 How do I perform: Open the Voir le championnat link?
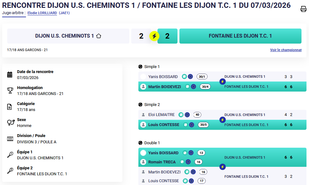click(x=286, y=50)
